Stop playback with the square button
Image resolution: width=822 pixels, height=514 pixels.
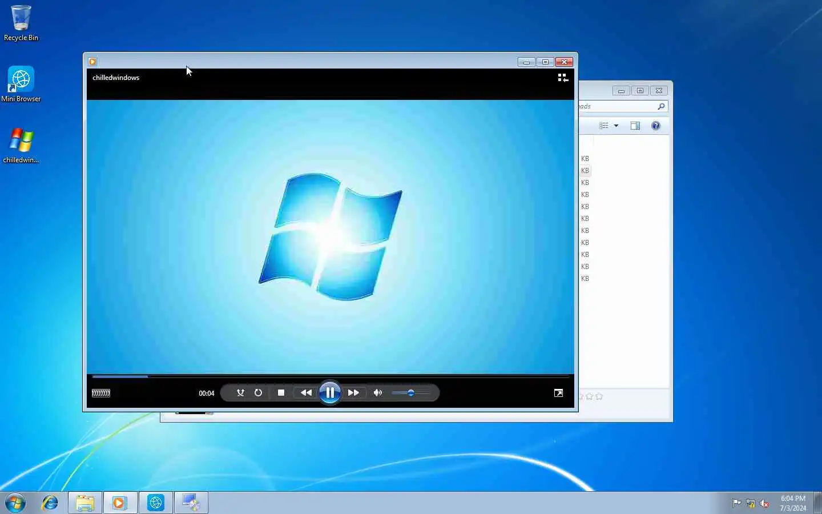pyautogui.click(x=281, y=392)
